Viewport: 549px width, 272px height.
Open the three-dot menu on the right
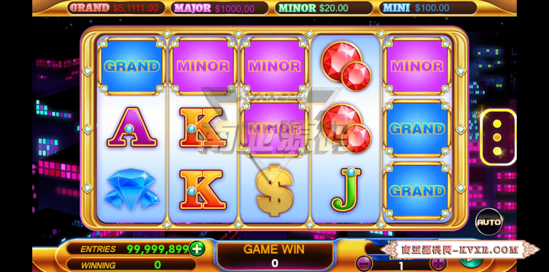(x=497, y=138)
